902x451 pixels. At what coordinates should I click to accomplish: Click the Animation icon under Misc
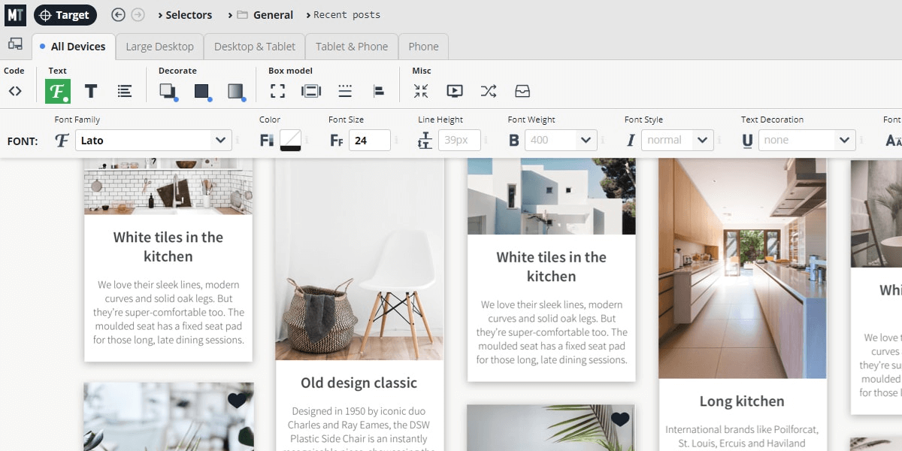point(455,91)
